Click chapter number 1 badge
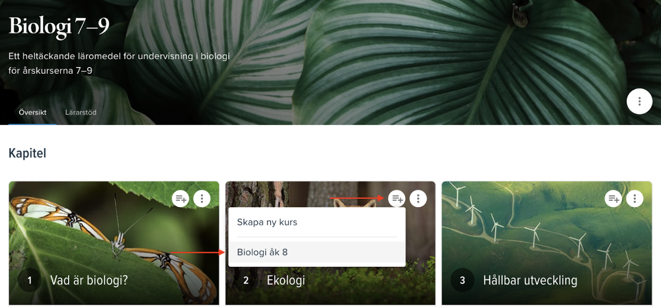The width and height of the screenshot is (661, 307). [x=30, y=280]
